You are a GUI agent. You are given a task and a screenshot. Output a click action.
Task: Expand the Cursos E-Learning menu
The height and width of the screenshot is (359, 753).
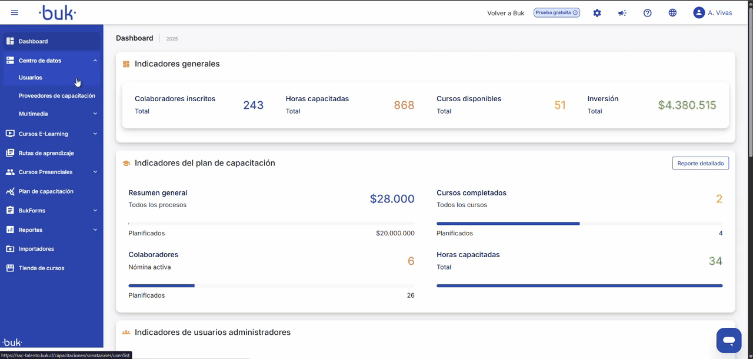coord(95,134)
